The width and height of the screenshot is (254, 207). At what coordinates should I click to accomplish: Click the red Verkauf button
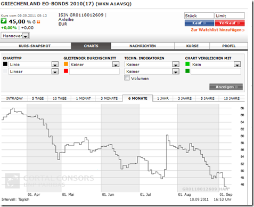pos(230,23)
